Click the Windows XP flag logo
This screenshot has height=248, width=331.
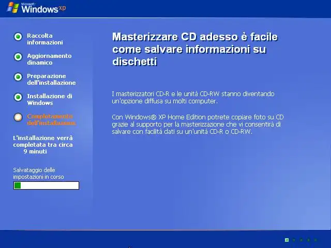click(13, 8)
